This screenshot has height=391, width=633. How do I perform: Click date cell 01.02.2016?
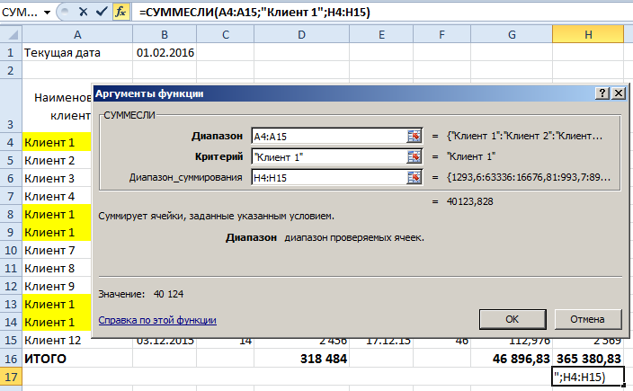[x=165, y=52]
